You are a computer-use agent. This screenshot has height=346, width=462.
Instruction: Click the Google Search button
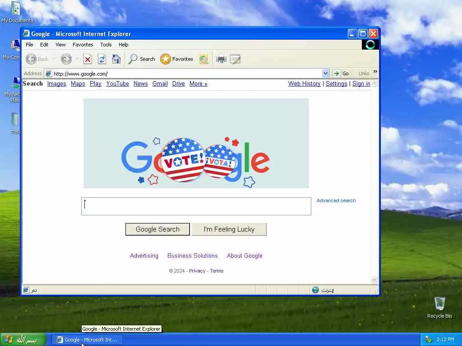coord(157,229)
